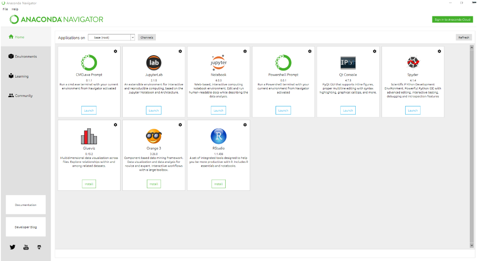Image resolution: width=478 pixels, height=261 pixels.
Task: Open the Spyder gear options
Action: pos(439,51)
